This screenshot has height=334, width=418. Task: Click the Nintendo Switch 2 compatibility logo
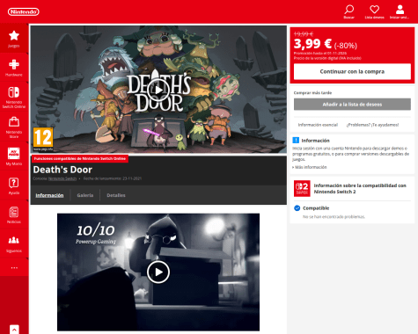(302, 188)
